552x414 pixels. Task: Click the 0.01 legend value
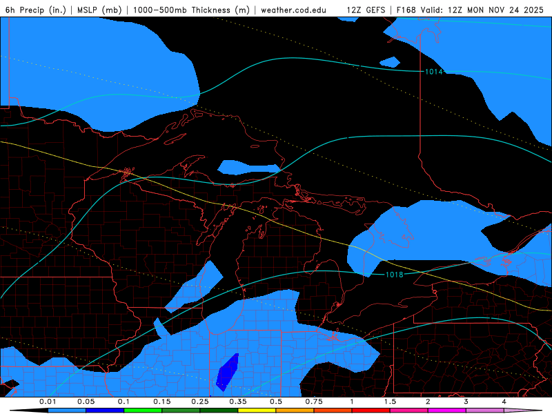pyautogui.click(x=48, y=402)
